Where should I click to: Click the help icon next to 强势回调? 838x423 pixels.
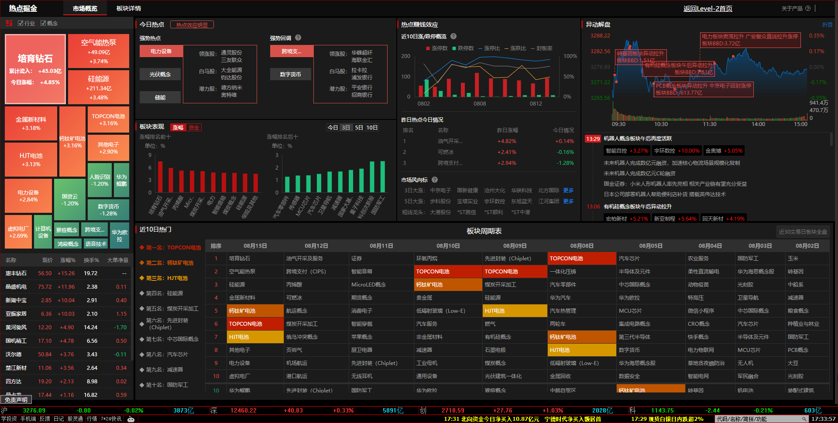(298, 38)
